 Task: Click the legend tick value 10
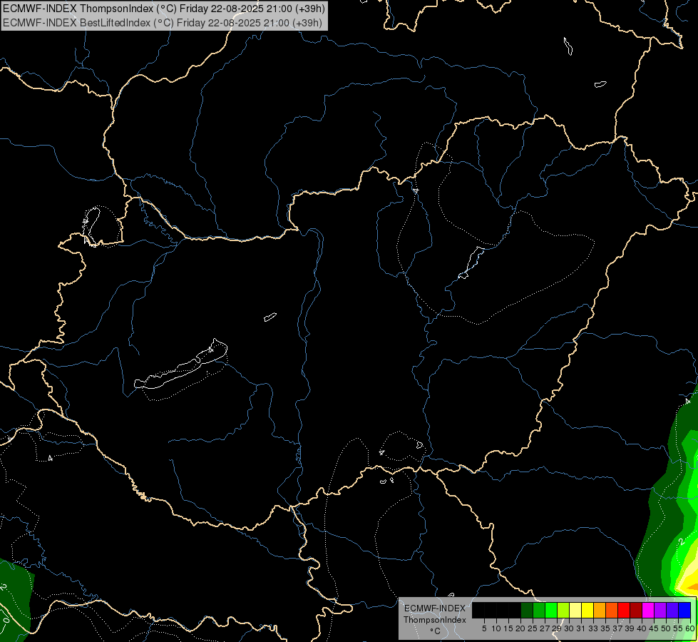496,628
